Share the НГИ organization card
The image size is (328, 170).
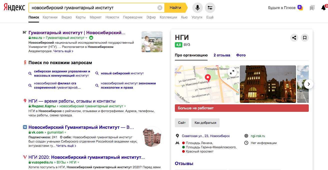pyautogui.click(x=294, y=38)
